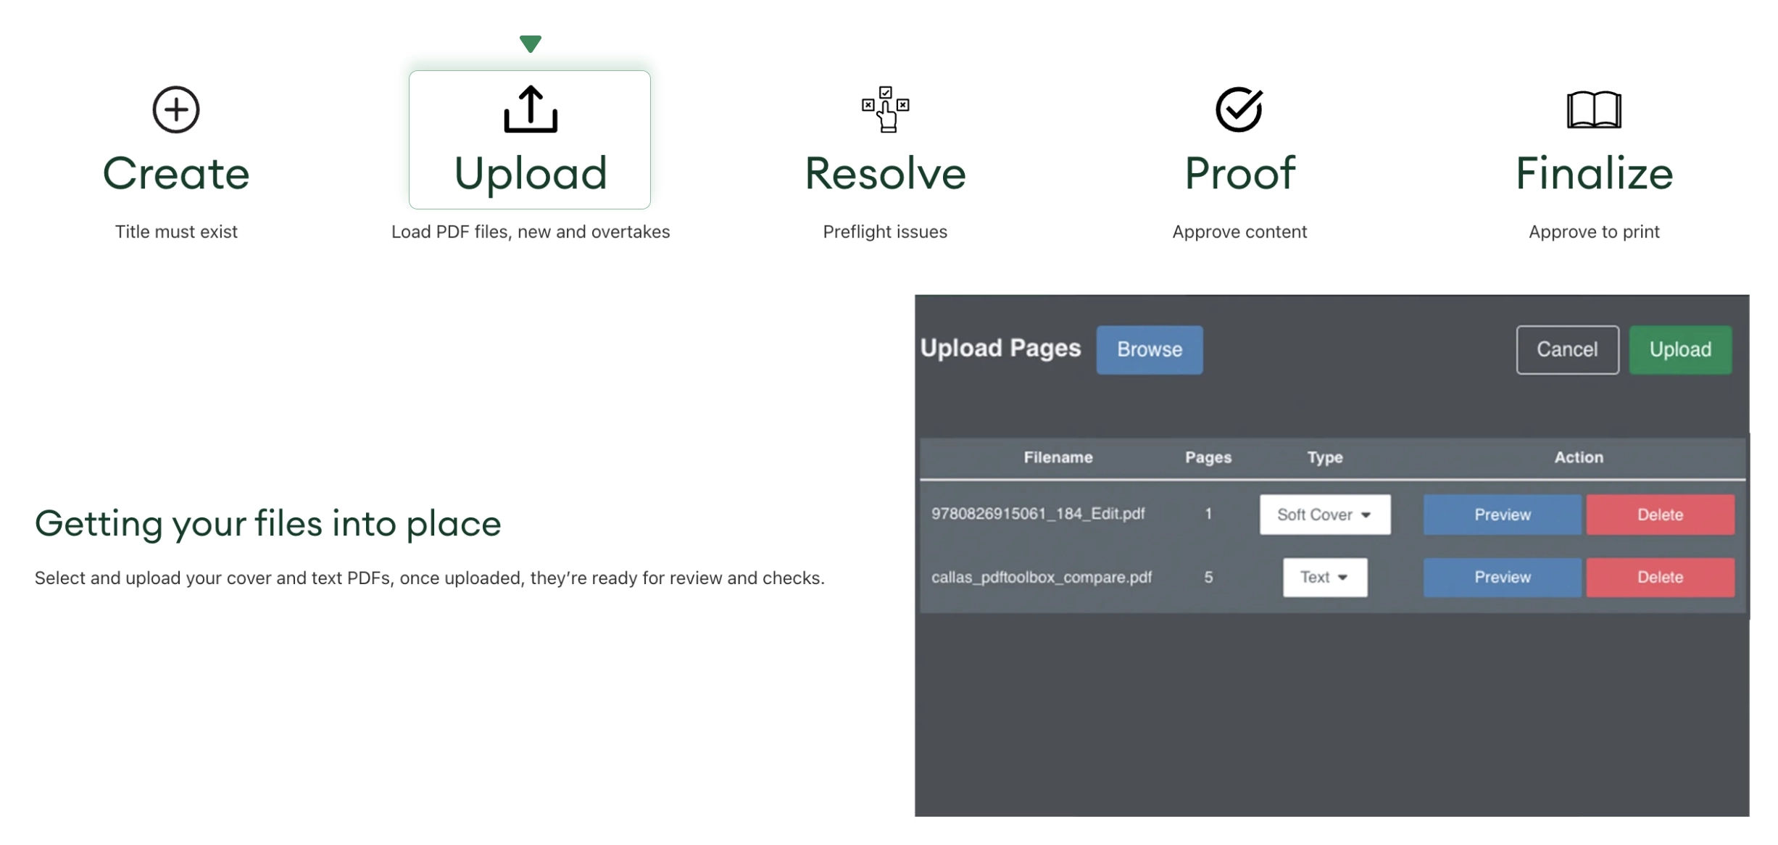Delete the 9780826915061_184_Edit.pdf file
The height and width of the screenshot is (845, 1778).
(1660, 515)
